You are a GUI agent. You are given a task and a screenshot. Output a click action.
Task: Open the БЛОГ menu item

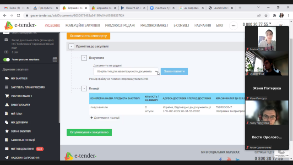click(x=220, y=25)
